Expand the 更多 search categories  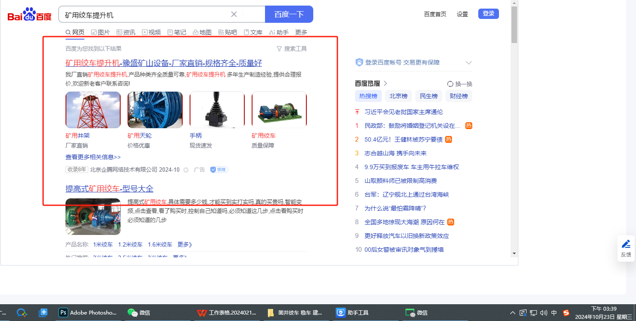click(301, 32)
